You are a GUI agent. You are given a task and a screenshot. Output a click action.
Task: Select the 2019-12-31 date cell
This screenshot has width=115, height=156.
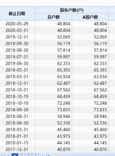[x=17, y=37]
